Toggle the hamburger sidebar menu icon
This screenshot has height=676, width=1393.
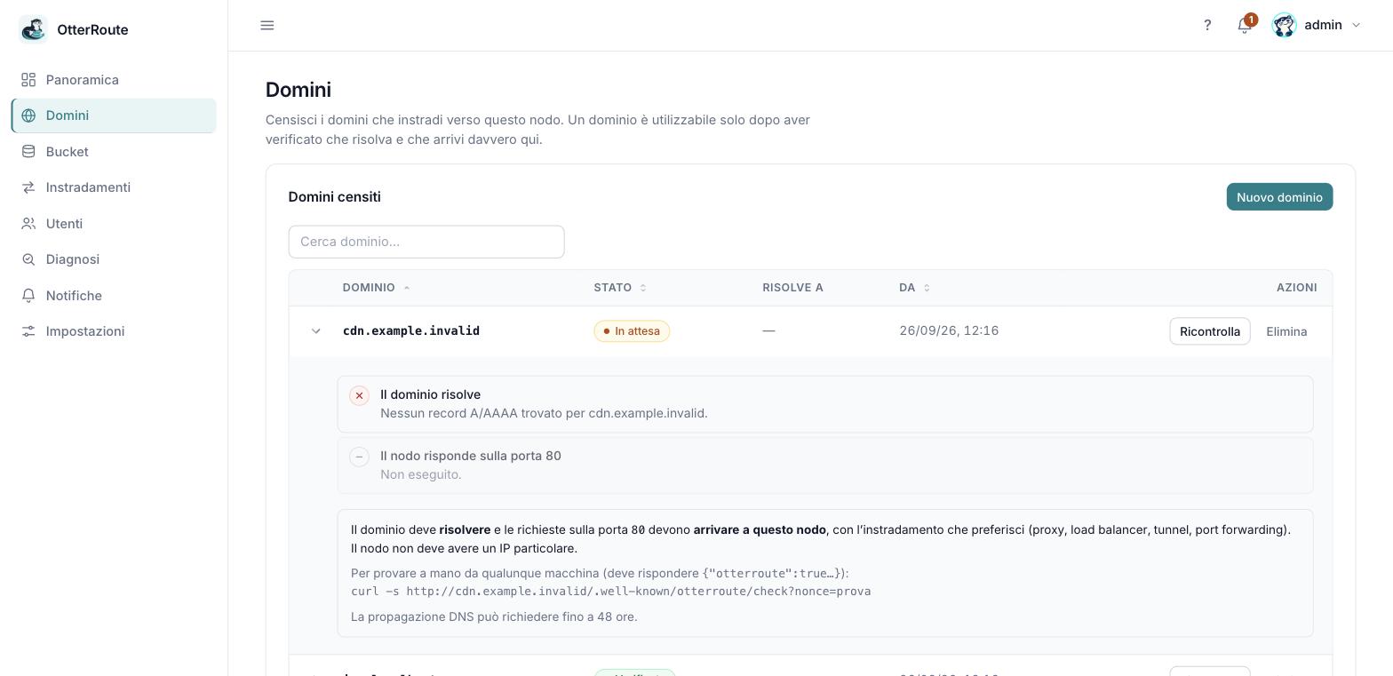[267, 25]
